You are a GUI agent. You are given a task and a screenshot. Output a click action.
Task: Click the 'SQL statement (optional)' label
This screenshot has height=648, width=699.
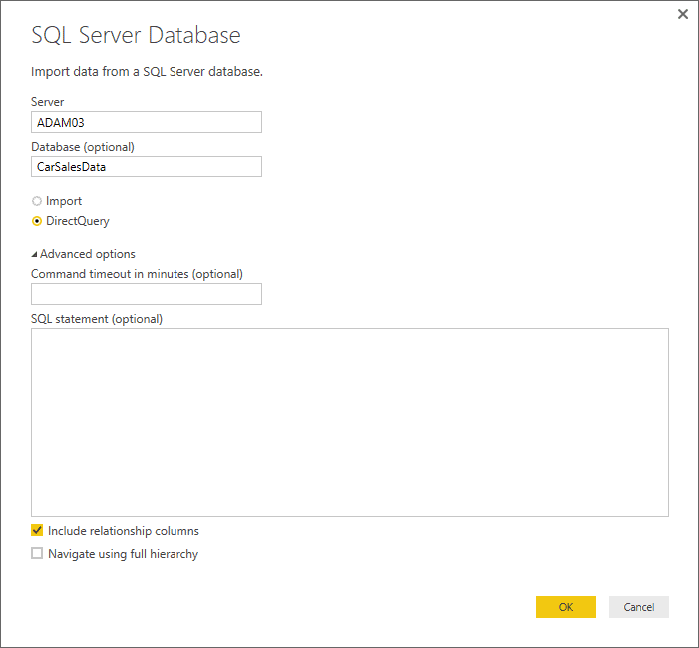tap(97, 319)
